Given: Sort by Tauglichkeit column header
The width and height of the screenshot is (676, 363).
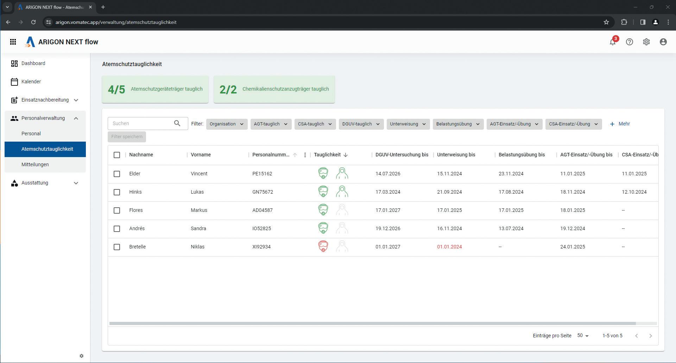Looking at the screenshot, I should pyautogui.click(x=327, y=155).
